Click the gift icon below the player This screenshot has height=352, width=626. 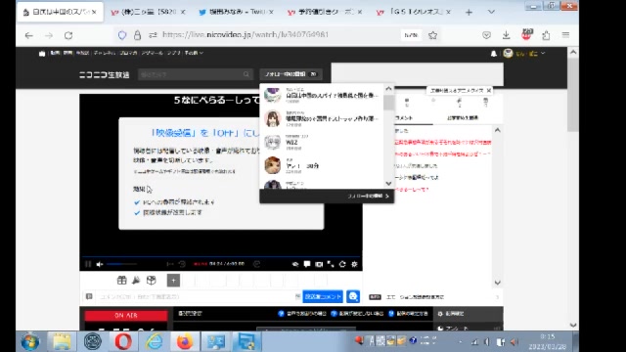click(121, 281)
